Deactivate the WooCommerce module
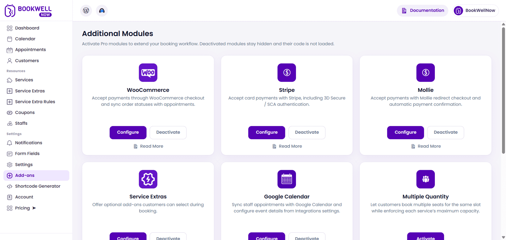506x240 pixels. pos(168,133)
